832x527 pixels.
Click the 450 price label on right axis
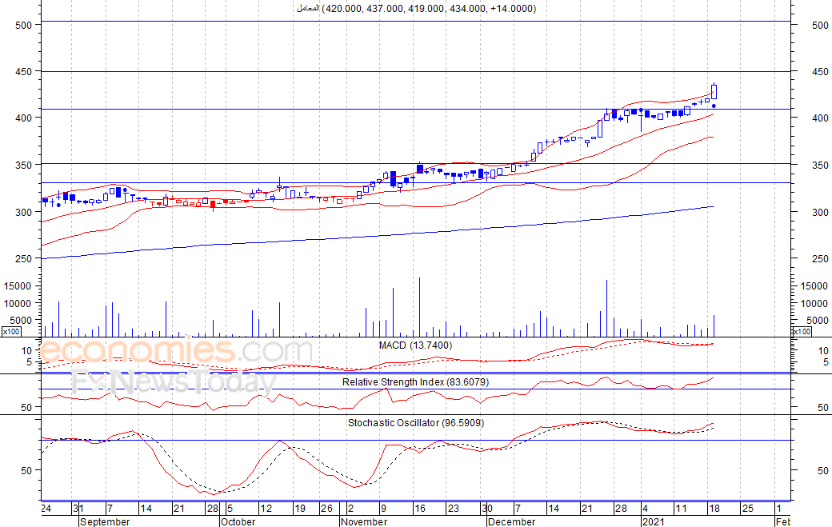(x=820, y=72)
